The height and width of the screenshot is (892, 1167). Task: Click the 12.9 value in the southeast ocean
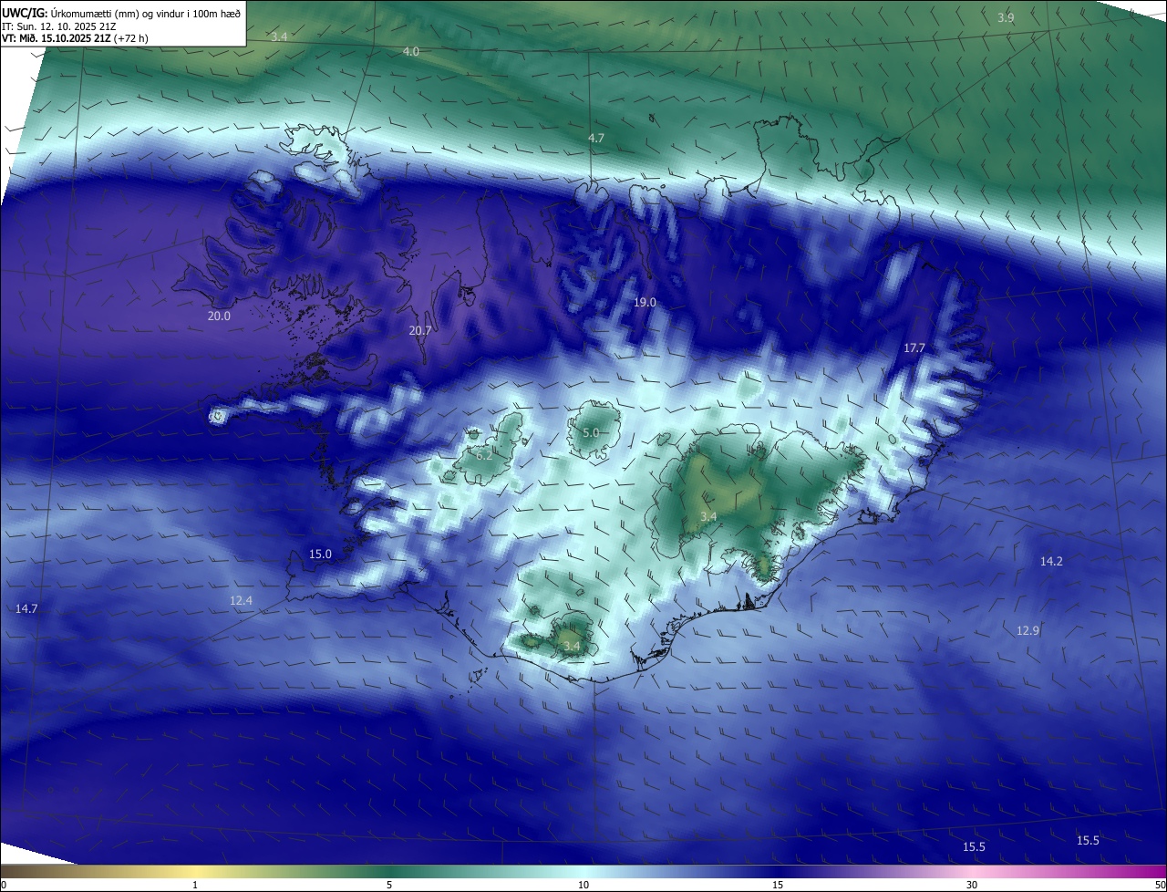pyautogui.click(x=1028, y=630)
